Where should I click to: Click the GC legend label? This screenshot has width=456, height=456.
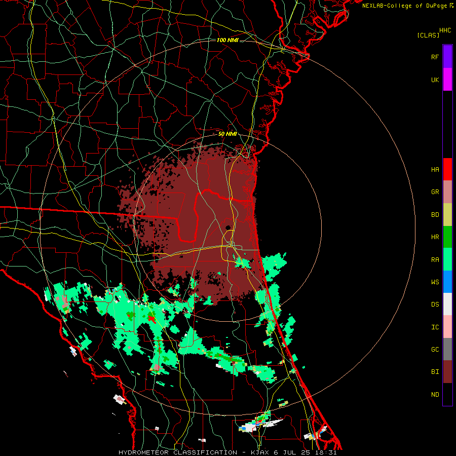click(x=435, y=349)
